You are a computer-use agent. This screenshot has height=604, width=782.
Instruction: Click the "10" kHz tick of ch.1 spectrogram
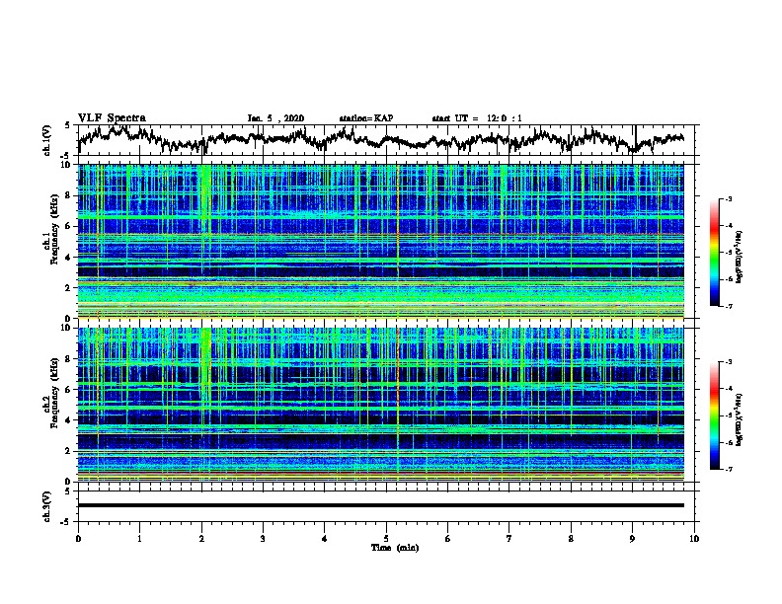coord(66,165)
